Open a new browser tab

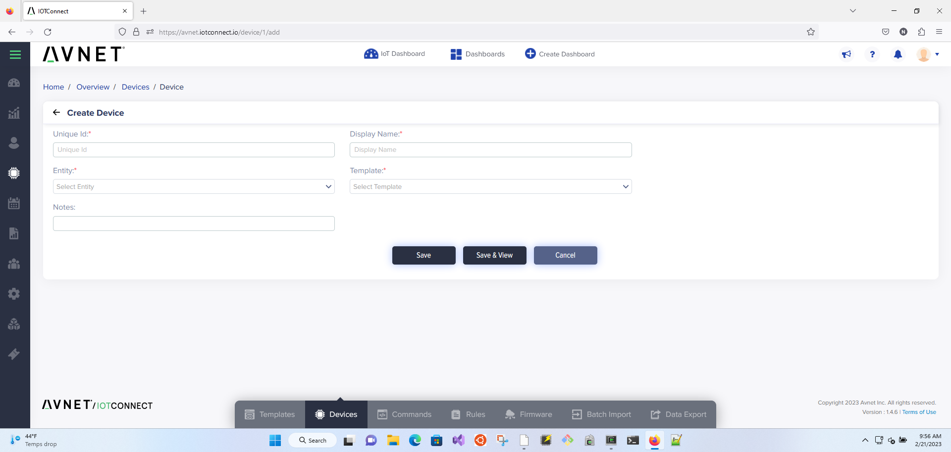tap(144, 11)
